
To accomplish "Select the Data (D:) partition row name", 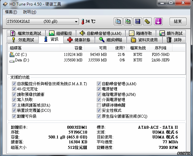I will point(22,60).
